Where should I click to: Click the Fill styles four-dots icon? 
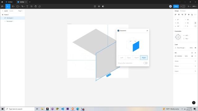[x=192, y=53]
